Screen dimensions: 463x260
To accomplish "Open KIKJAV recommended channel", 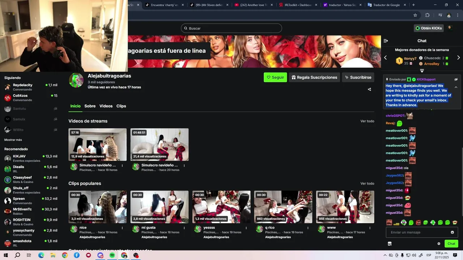I will 31,158.
